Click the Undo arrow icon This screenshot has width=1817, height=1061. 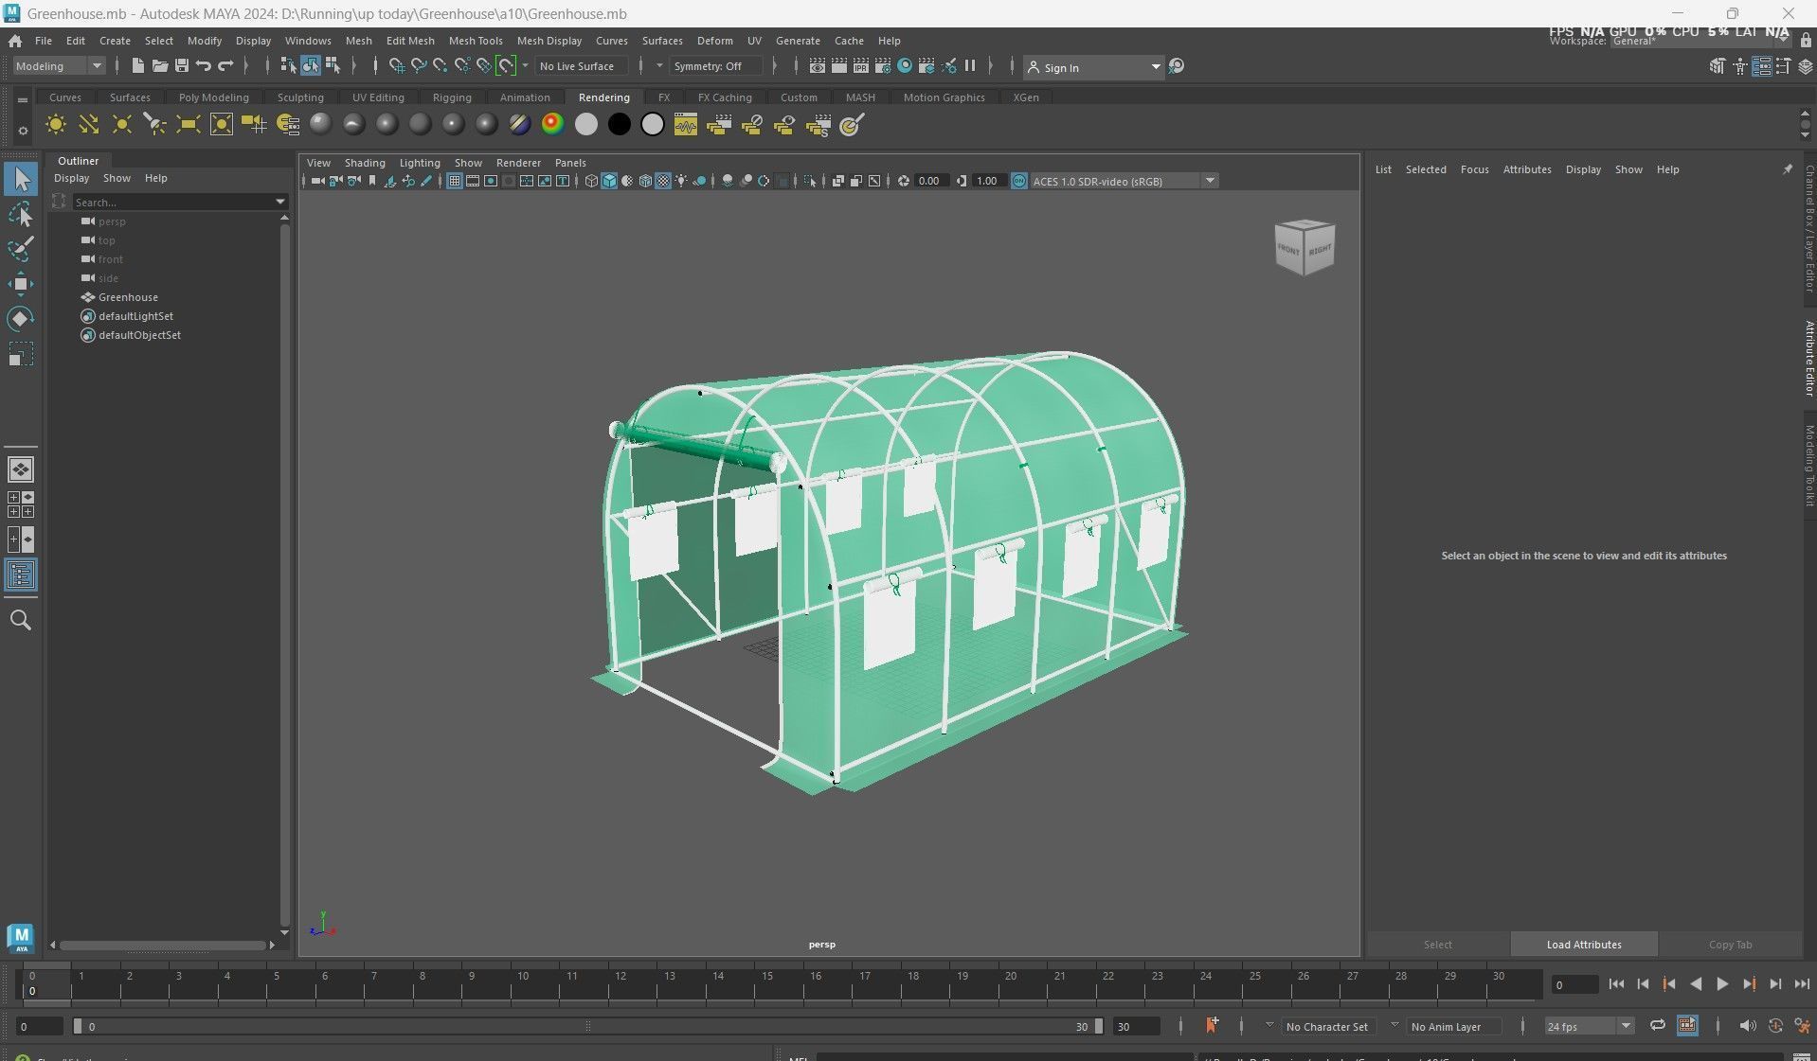[x=203, y=65]
